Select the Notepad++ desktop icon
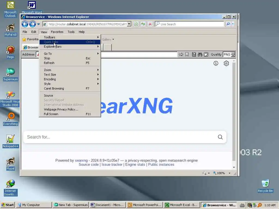279x209 pixels. click(x=10, y=141)
